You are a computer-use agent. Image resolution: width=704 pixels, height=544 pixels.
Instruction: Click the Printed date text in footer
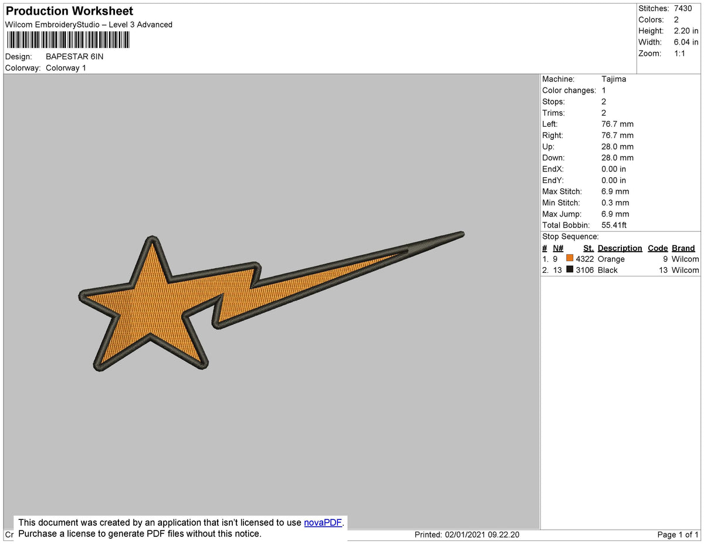[x=467, y=535]
